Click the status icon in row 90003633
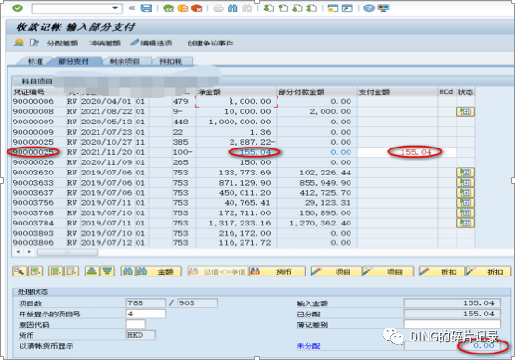The image size is (515, 360). click(x=466, y=183)
